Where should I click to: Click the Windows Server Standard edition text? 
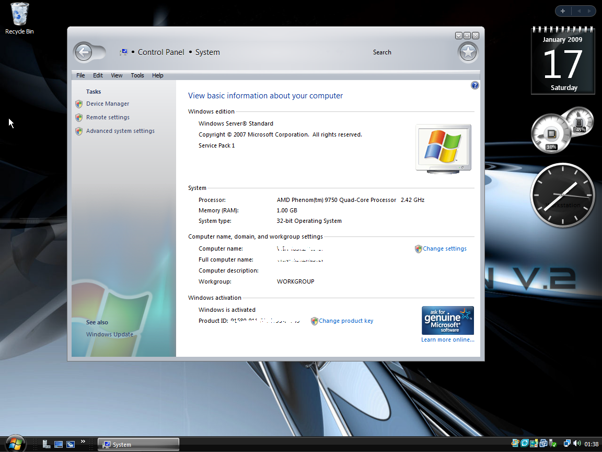[236, 124]
